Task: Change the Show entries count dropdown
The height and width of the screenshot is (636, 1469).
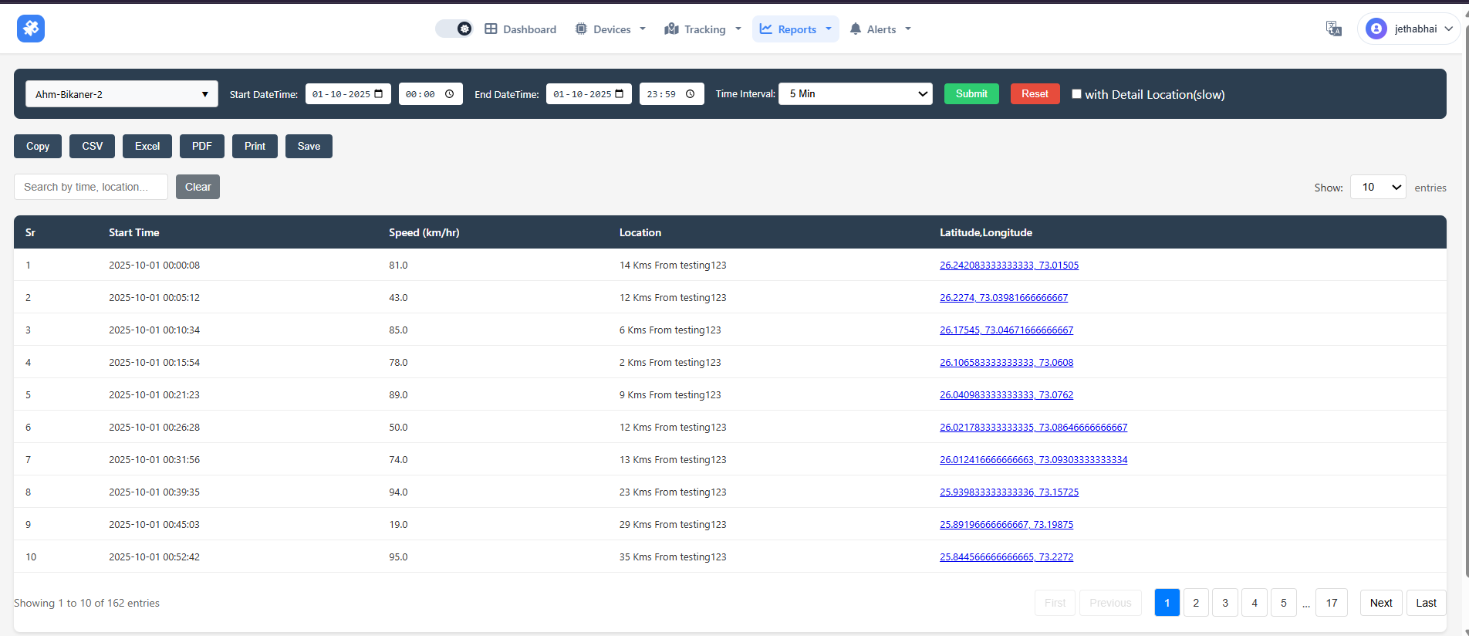Action: click(x=1378, y=188)
